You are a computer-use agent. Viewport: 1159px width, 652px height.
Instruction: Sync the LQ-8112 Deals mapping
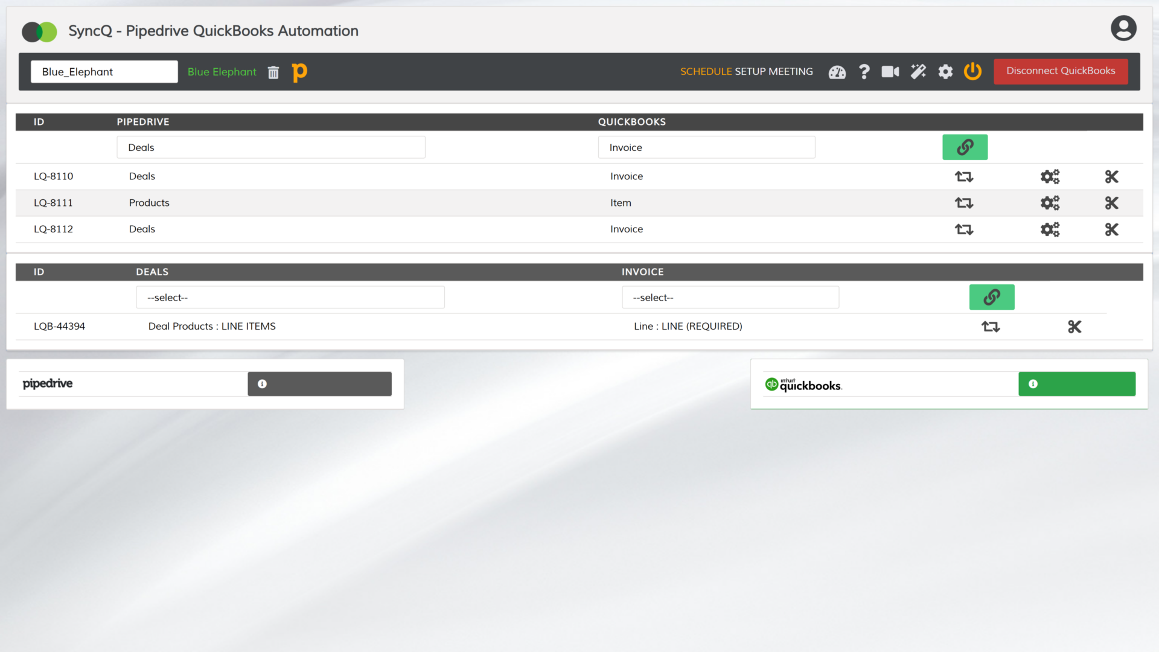pyautogui.click(x=964, y=229)
